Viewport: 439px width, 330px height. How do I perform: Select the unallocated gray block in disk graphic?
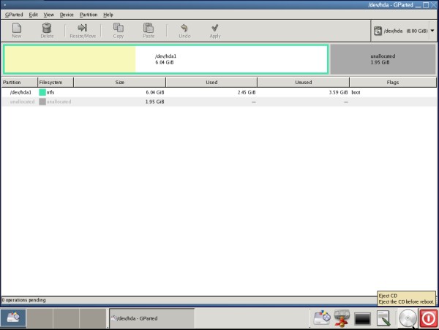pyautogui.click(x=383, y=59)
